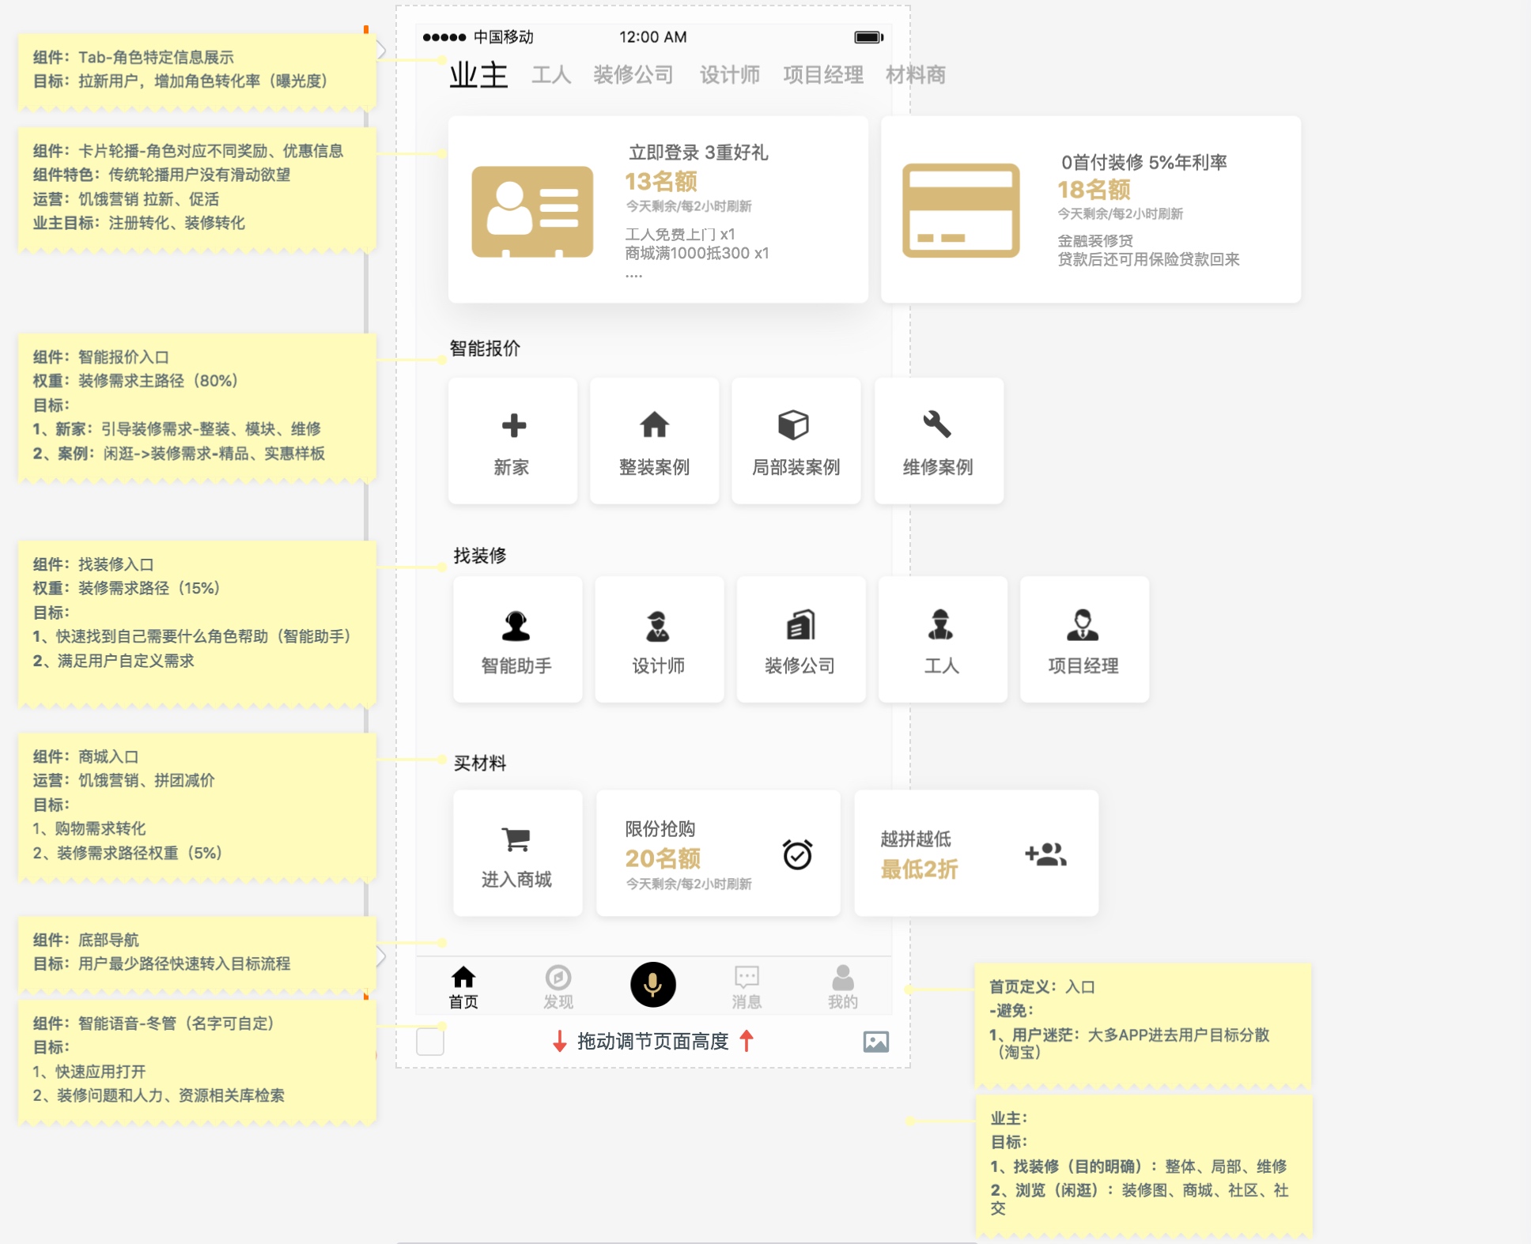Open the 立即登录 3重好礼 card
The width and height of the screenshot is (1531, 1244).
point(658,209)
